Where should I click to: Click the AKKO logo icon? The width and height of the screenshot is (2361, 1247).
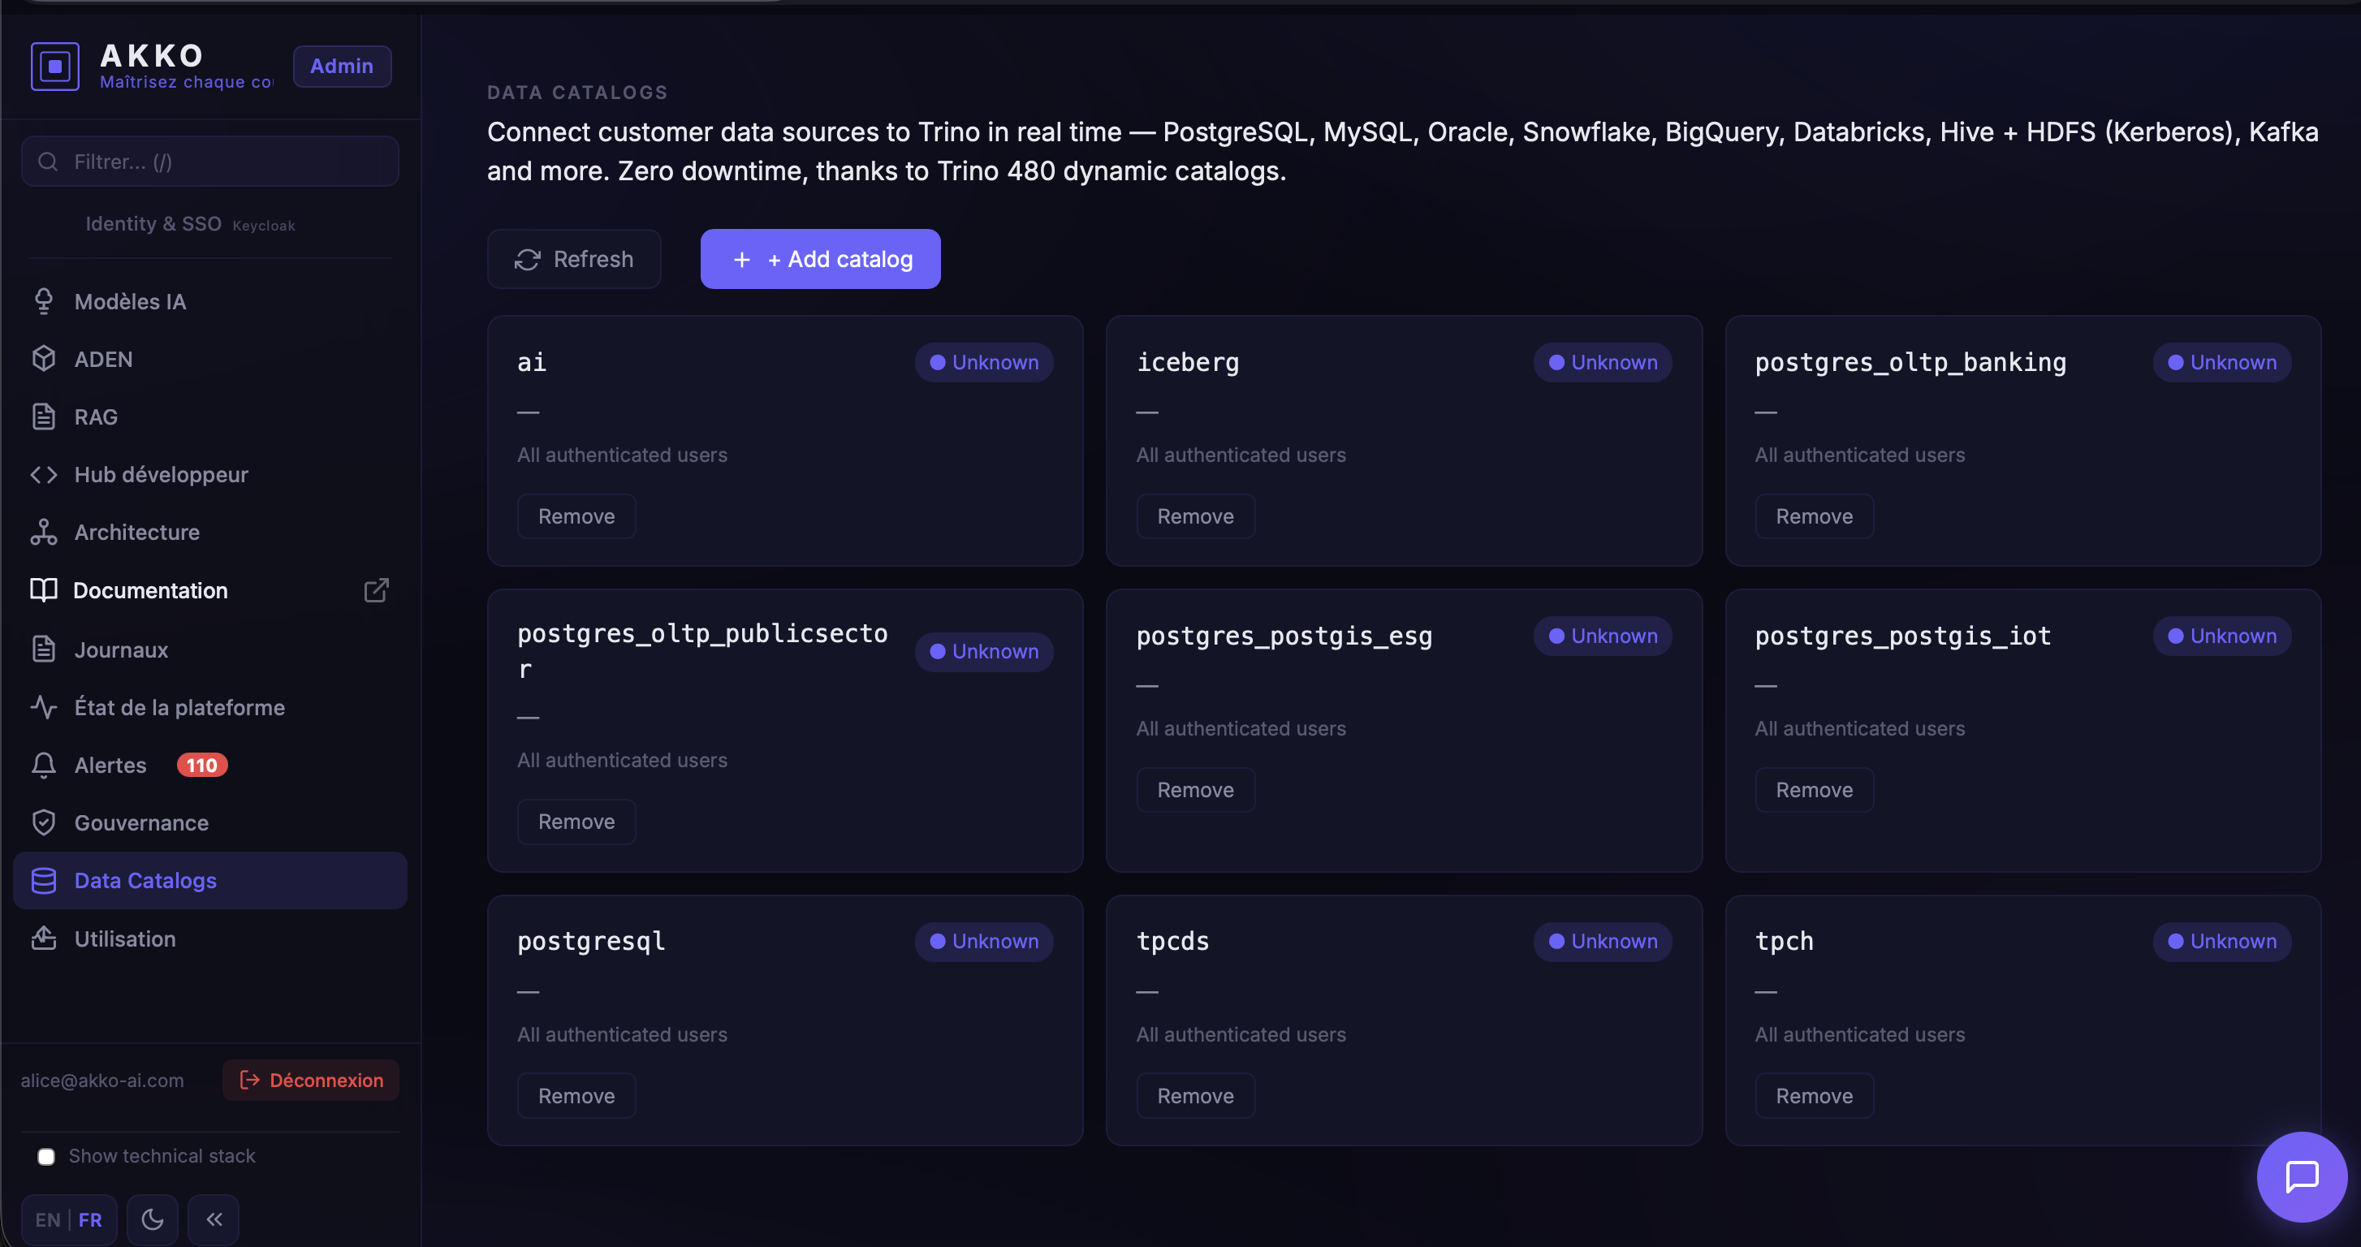tap(55, 66)
